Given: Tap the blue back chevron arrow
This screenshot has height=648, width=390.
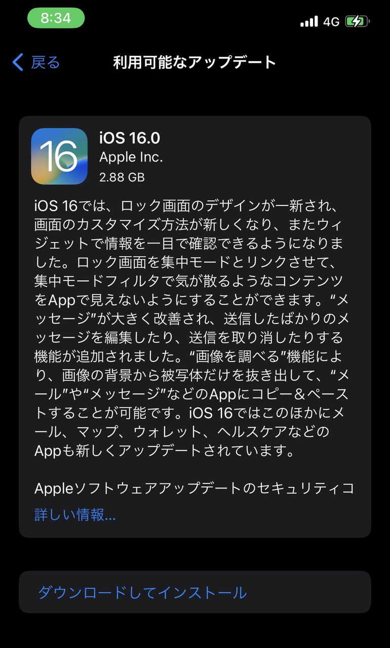Looking at the screenshot, I should tap(18, 62).
